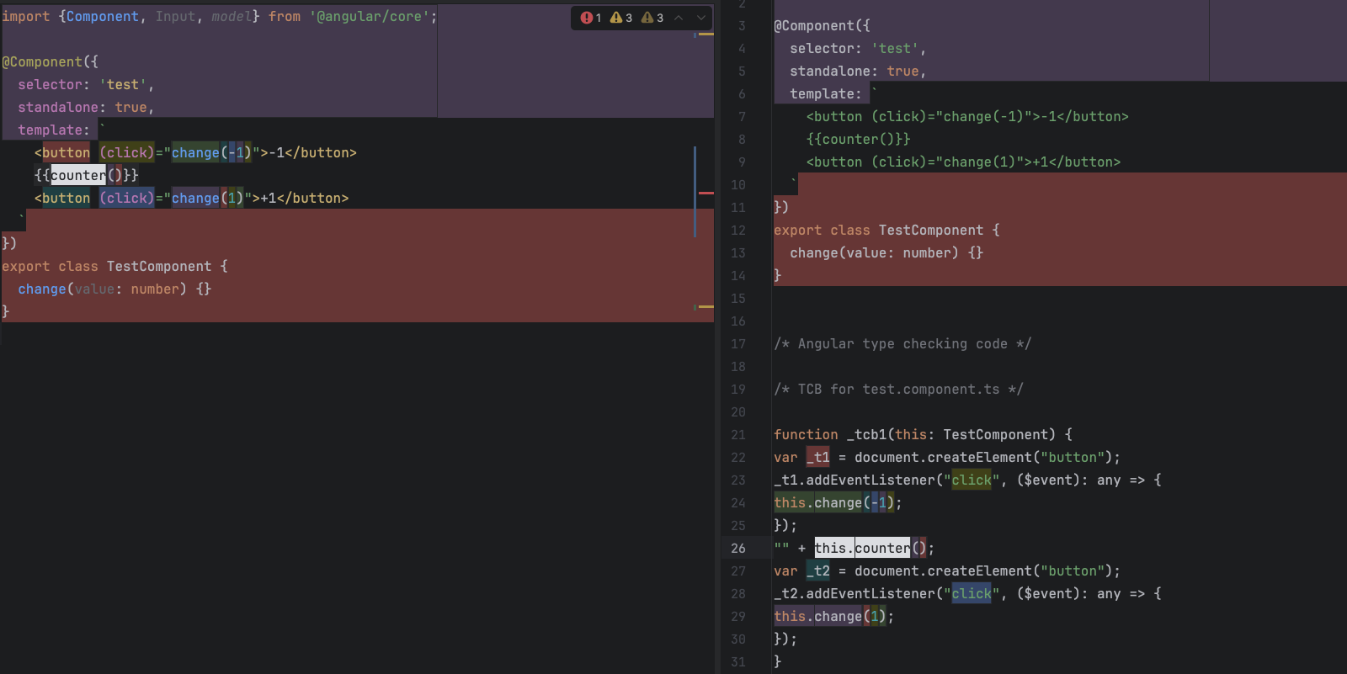
Task: Click highlighted 'click' string on line 28
Action: pos(972,593)
